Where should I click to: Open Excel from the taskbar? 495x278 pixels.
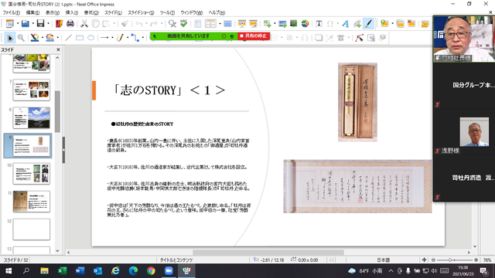point(62,271)
